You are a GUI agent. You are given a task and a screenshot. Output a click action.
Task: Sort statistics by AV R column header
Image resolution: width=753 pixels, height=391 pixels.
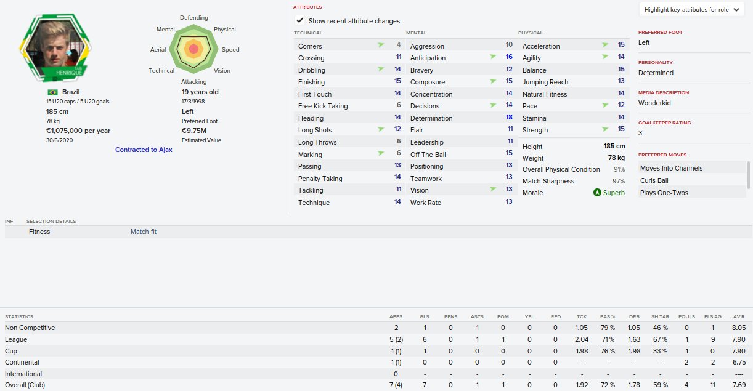(739, 316)
